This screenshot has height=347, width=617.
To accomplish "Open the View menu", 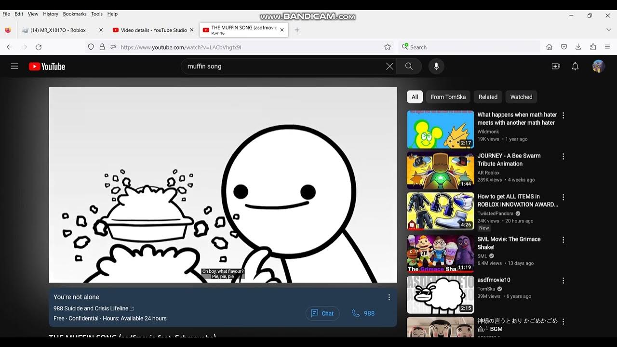I will [x=33, y=14].
